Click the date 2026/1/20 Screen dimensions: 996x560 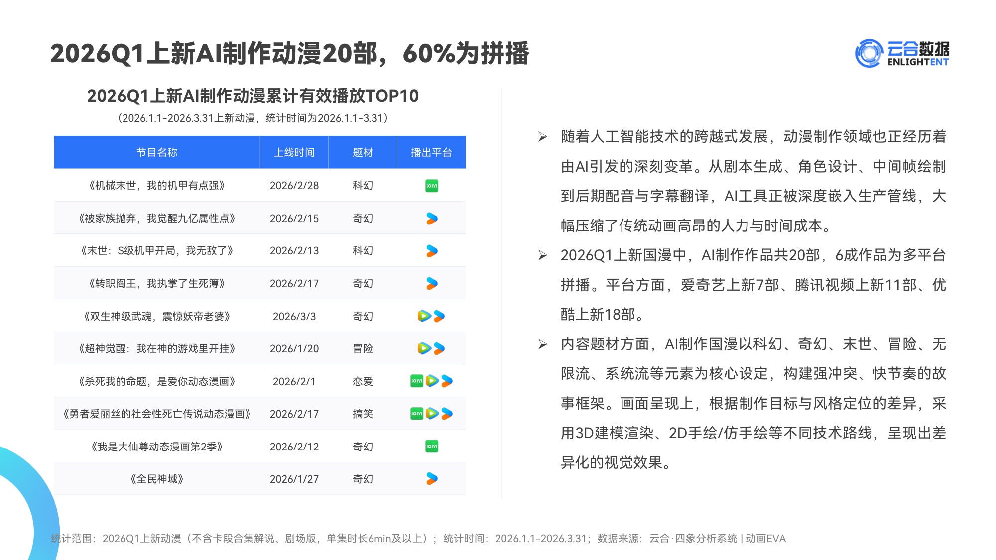[294, 349]
